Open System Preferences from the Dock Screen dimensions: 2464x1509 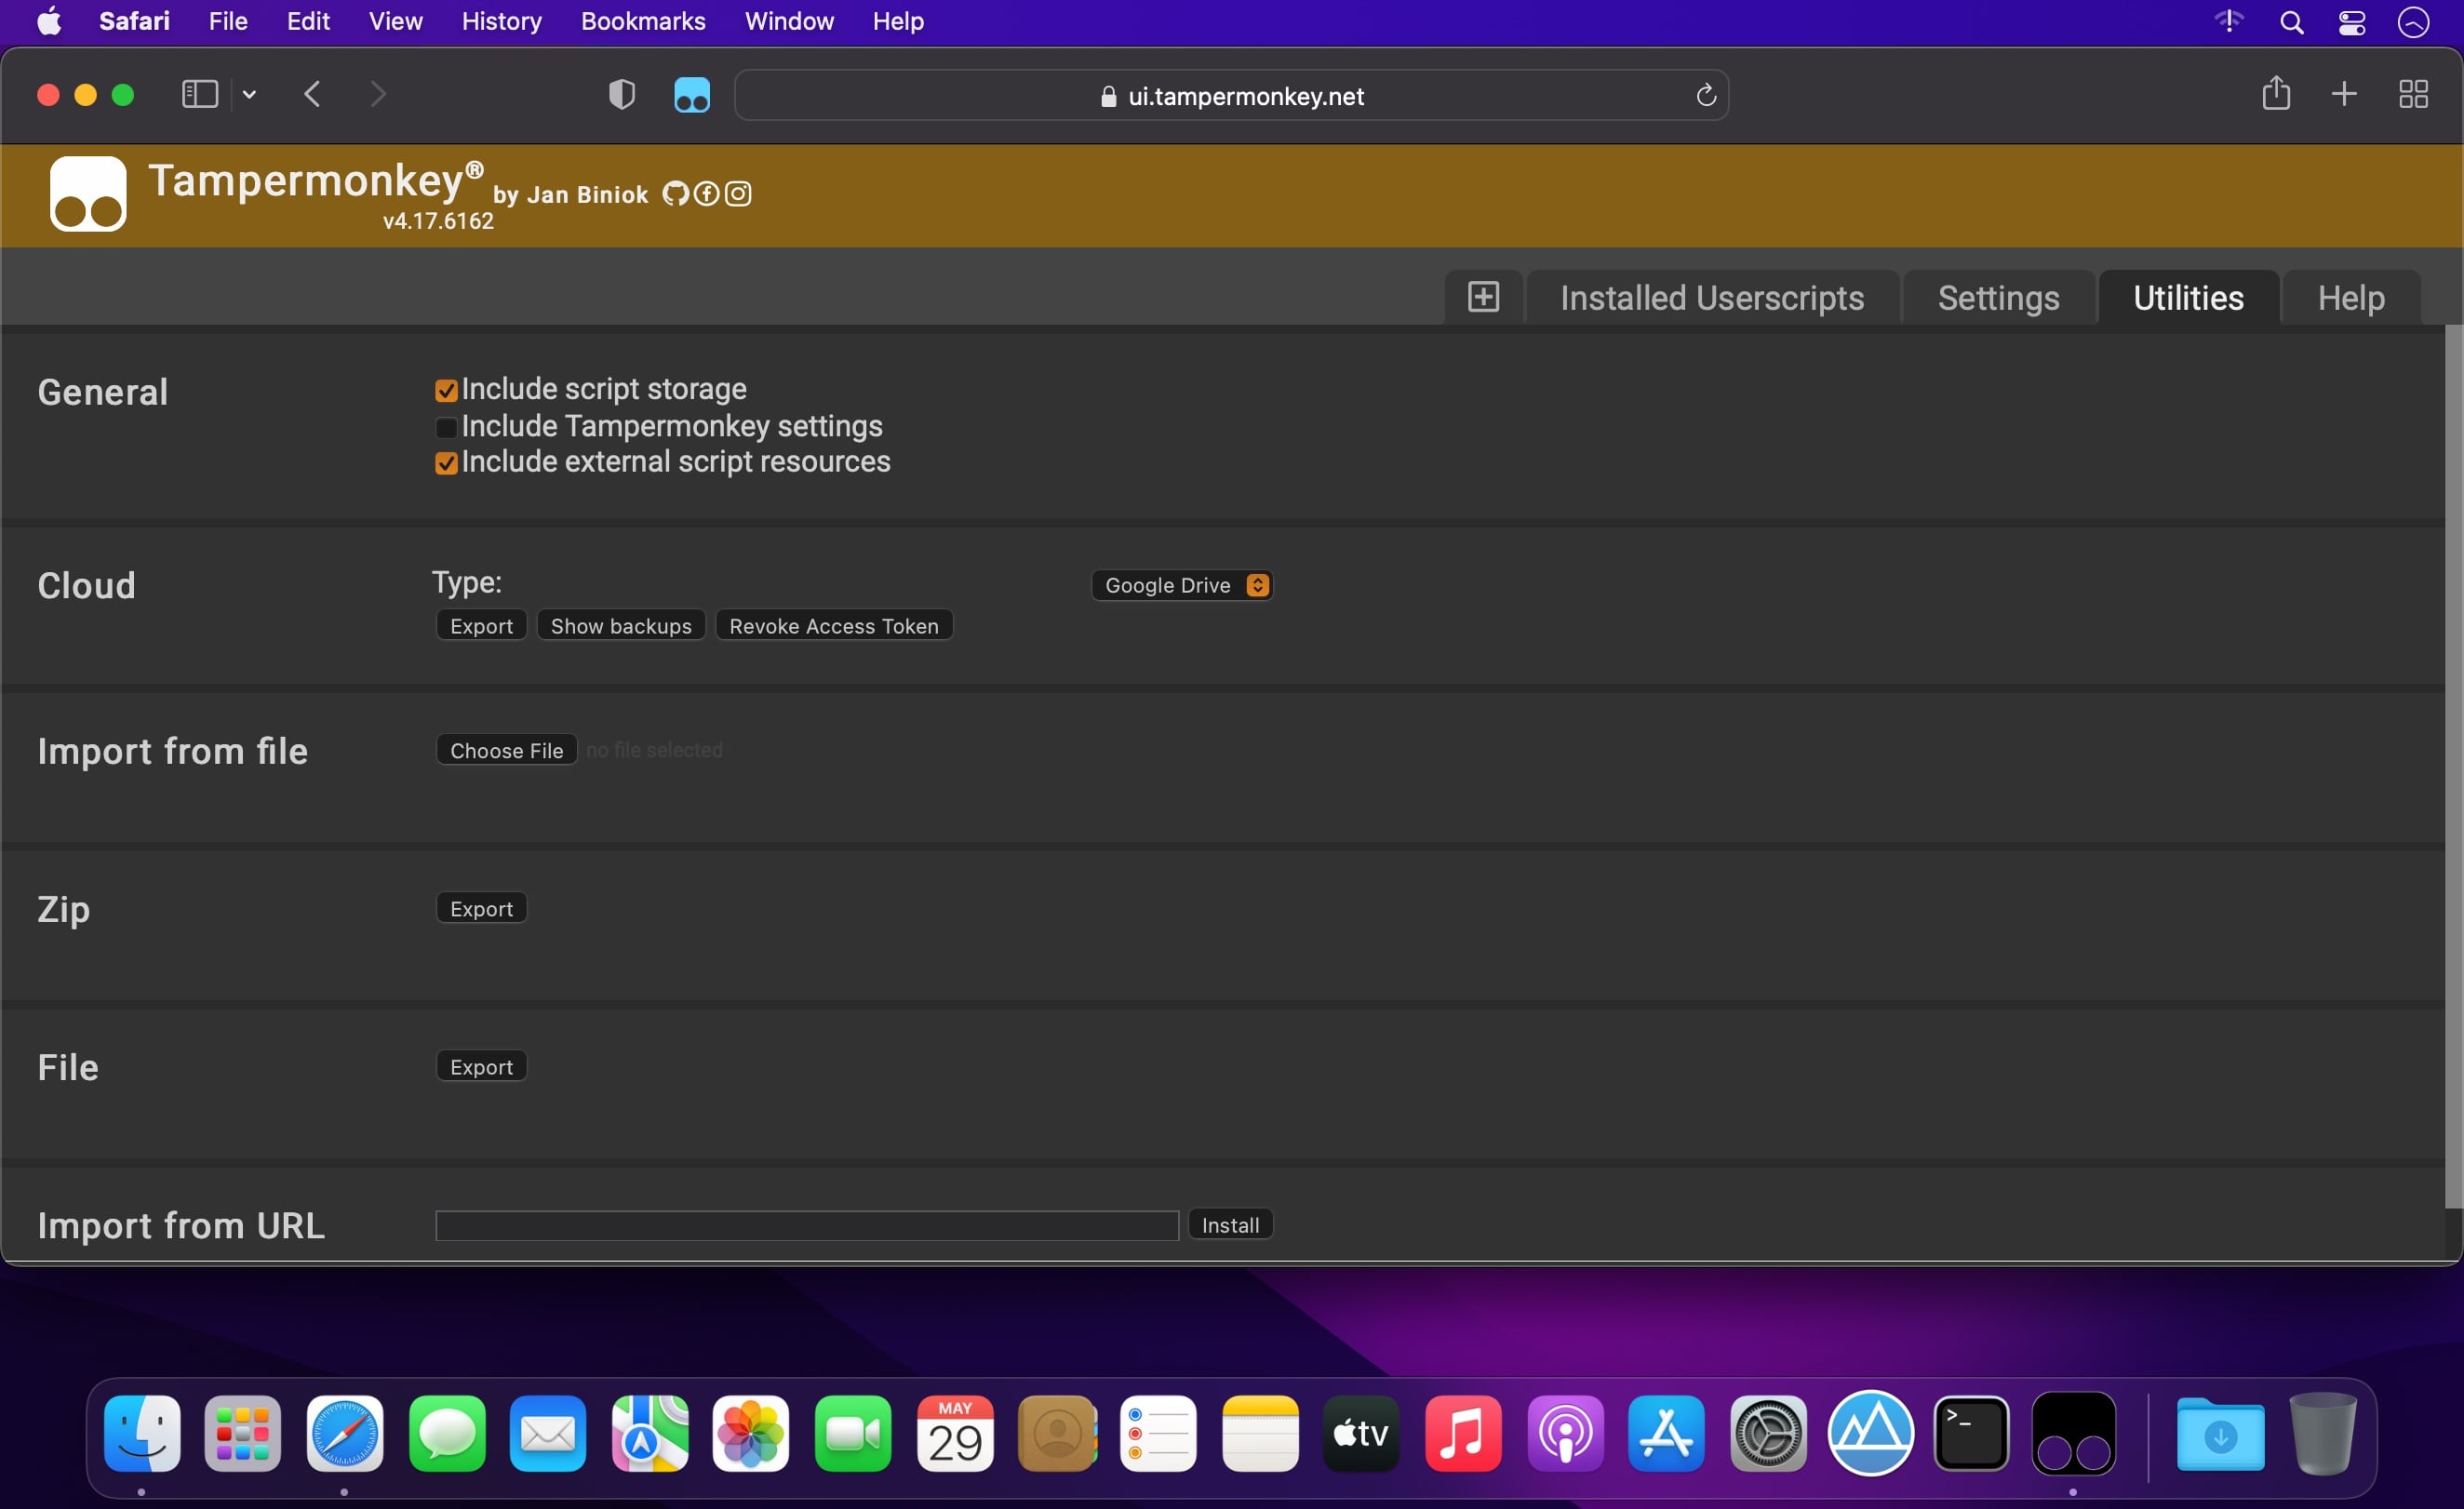point(1768,1433)
